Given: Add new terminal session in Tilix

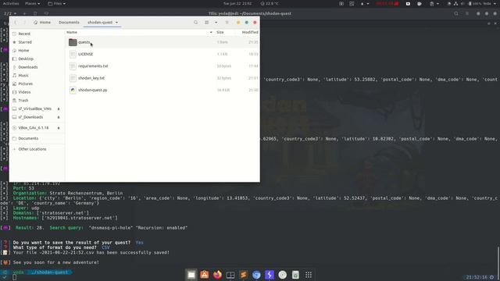Looking at the screenshot, I should click(24, 13).
